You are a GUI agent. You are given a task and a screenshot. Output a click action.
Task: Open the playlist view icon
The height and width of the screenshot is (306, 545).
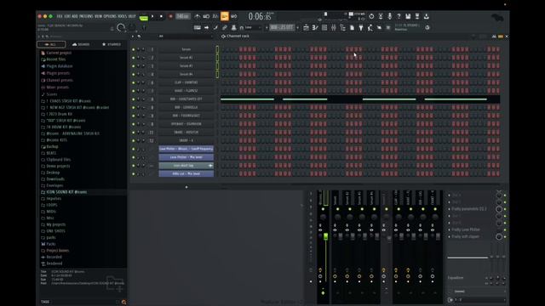306,27
